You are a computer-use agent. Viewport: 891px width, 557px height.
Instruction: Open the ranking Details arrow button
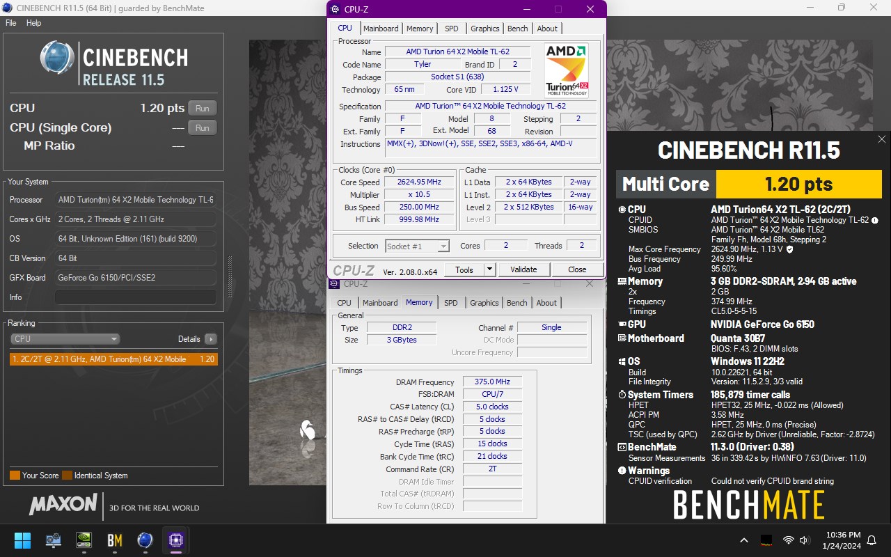(x=210, y=339)
